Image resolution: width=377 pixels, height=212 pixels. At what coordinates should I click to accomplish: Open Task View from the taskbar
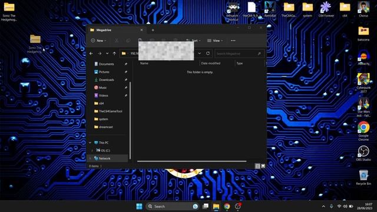tap(206, 207)
